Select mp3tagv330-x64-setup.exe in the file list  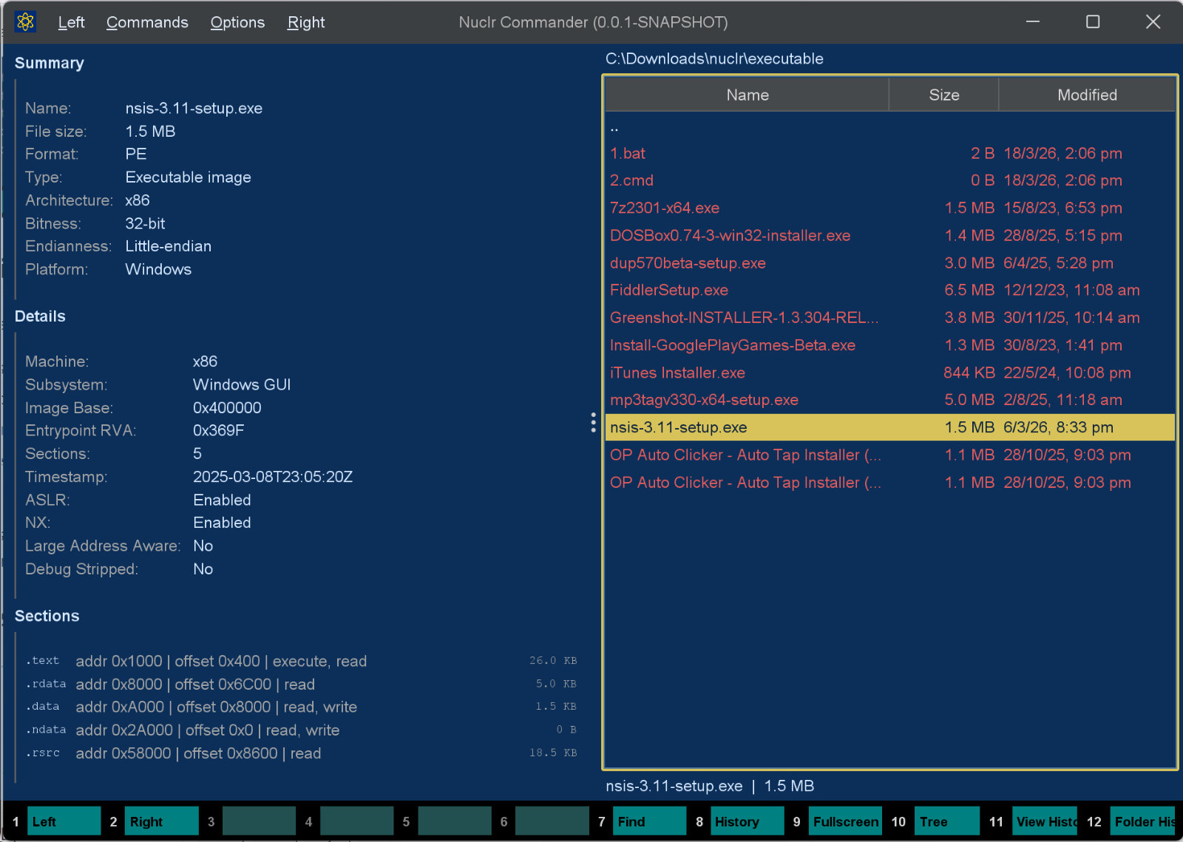(890, 400)
